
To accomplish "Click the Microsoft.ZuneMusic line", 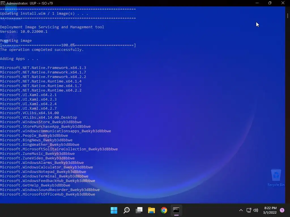I will 37,153.
